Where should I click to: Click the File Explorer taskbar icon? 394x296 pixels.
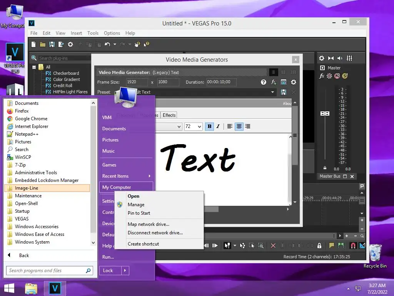click(31, 288)
